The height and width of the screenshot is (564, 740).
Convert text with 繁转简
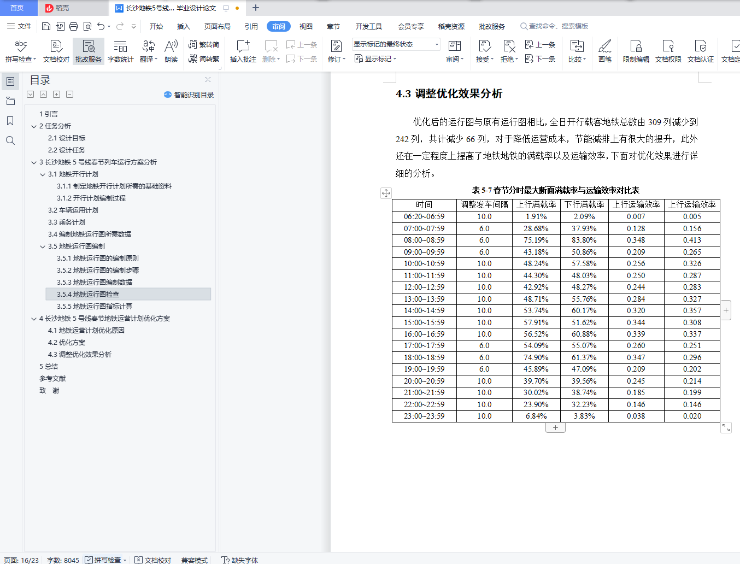[204, 45]
